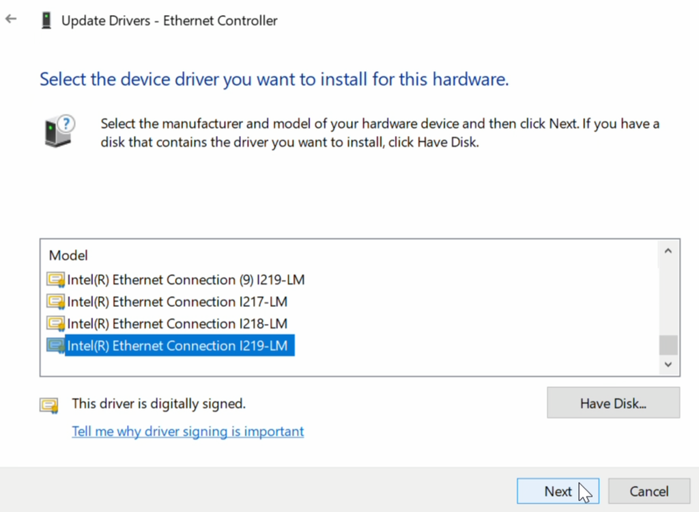Click the digitally signed certificate icon
This screenshot has height=512, width=699.
(49, 405)
